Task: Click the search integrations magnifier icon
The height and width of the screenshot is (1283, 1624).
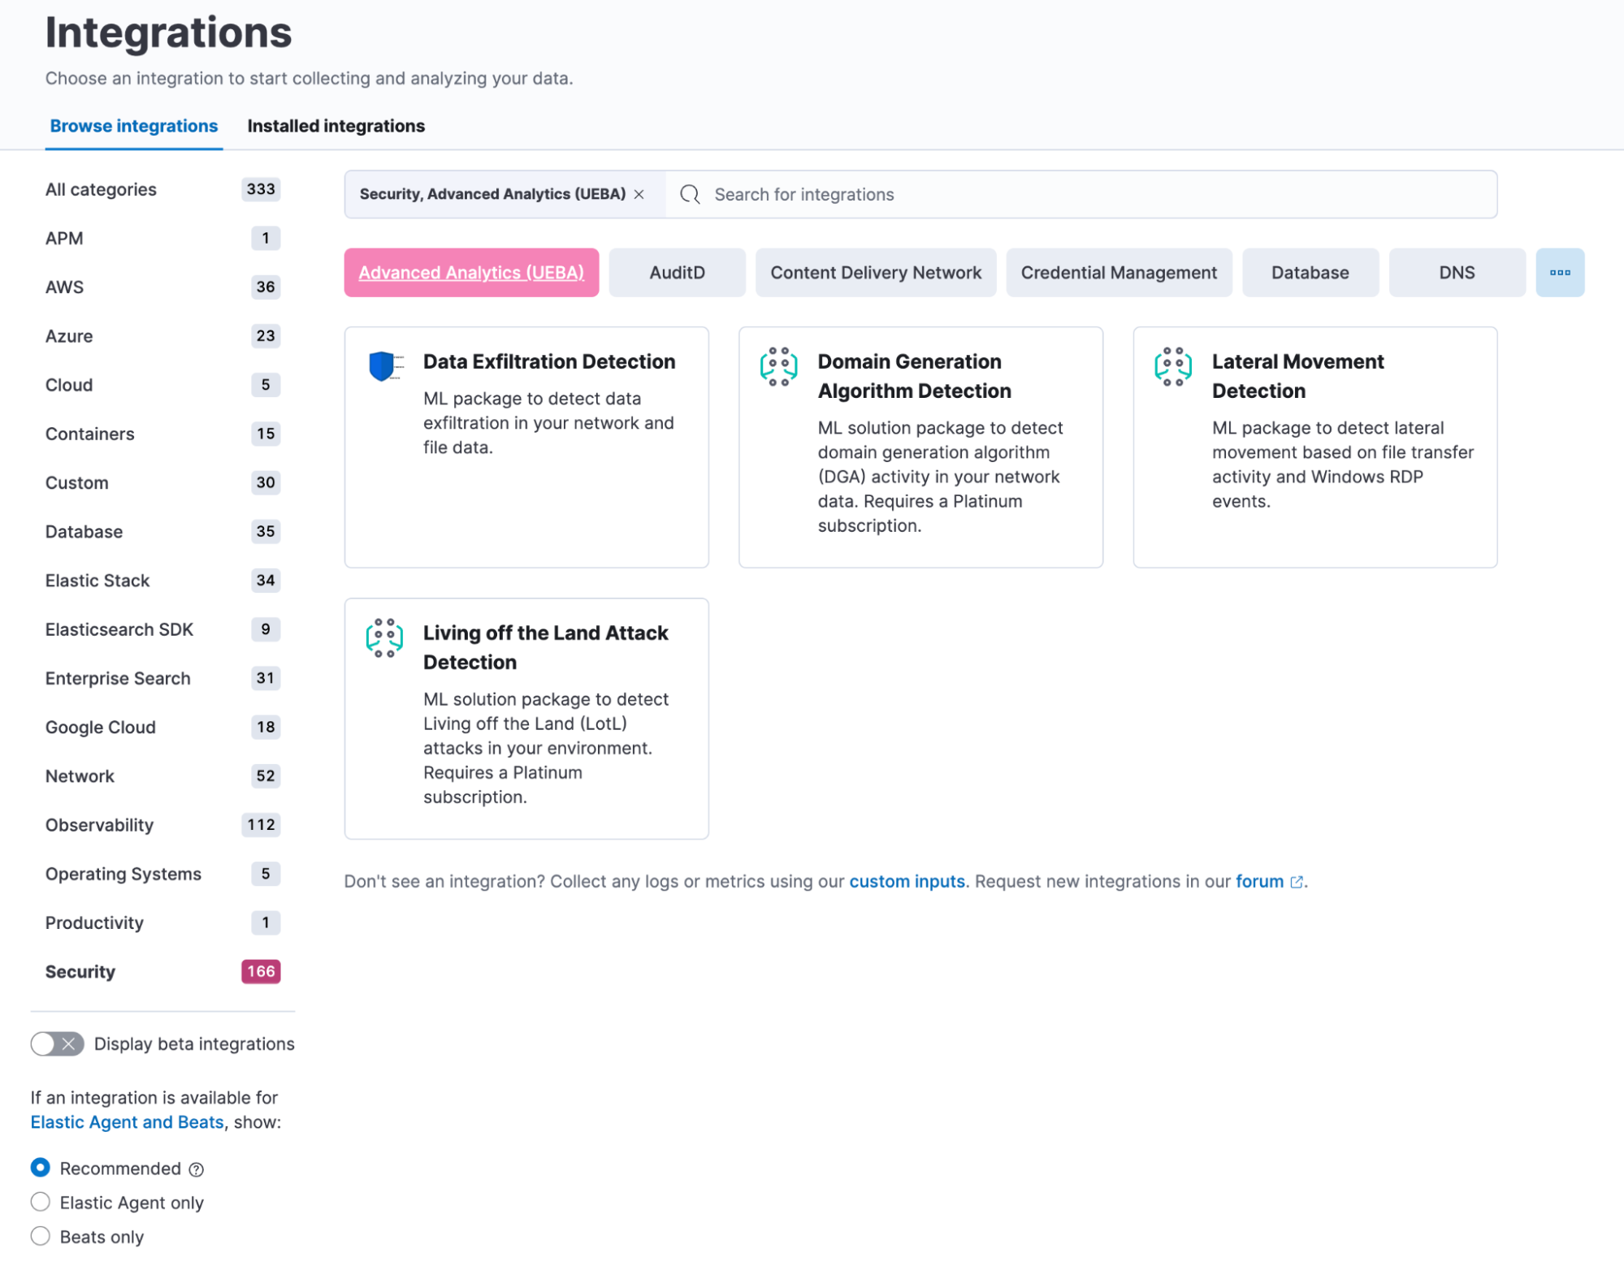Action: pos(691,195)
